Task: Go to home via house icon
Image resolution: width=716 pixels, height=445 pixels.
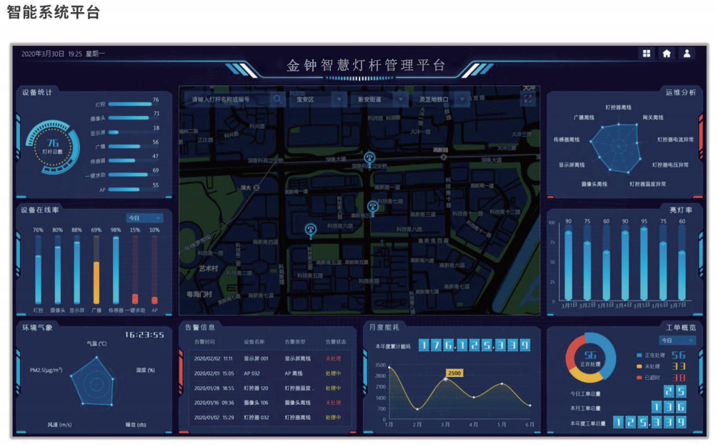Action: (x=667, y=54)
